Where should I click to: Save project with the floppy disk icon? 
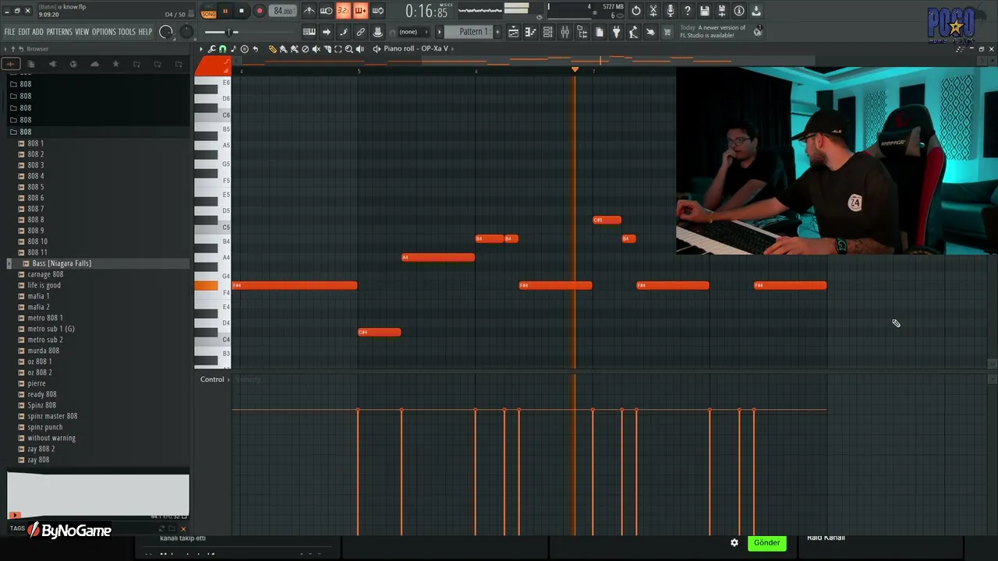point(705,11)
